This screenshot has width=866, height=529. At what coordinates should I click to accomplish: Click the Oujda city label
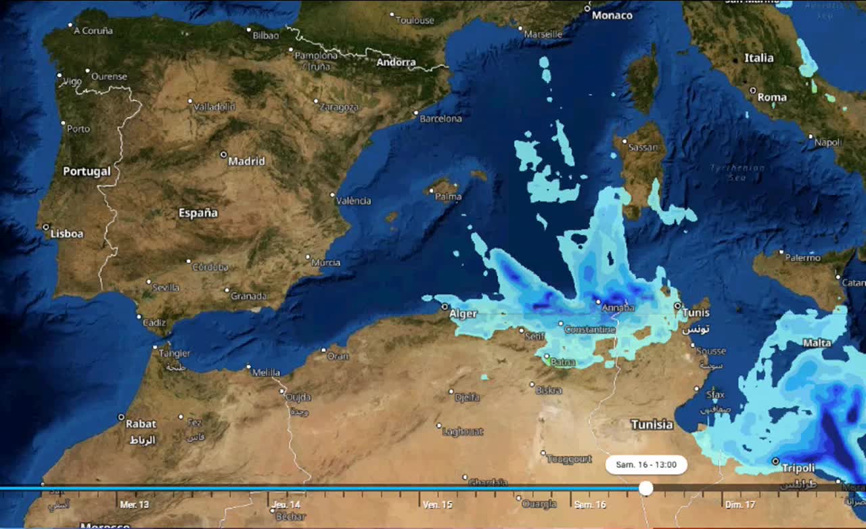click(298, 397)
